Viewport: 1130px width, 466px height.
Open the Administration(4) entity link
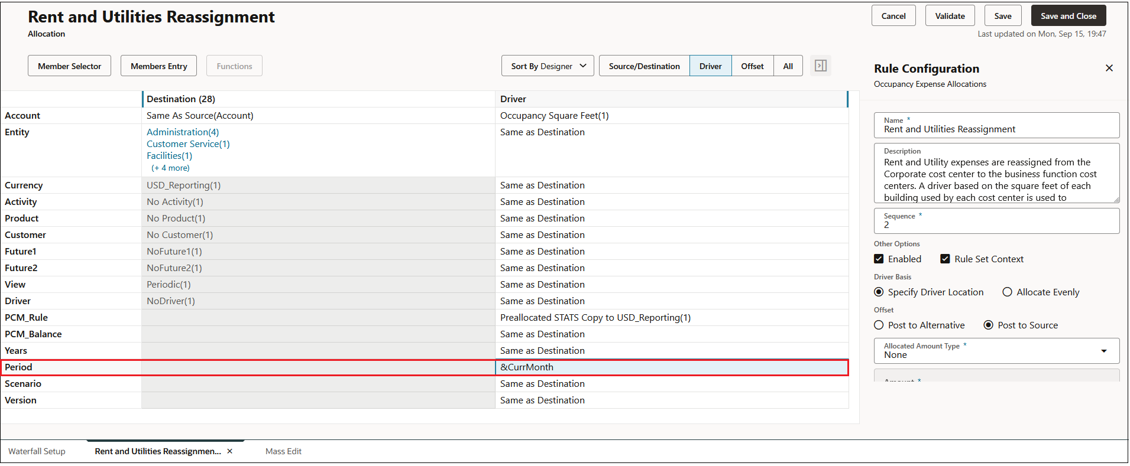(x=183, y=132)
